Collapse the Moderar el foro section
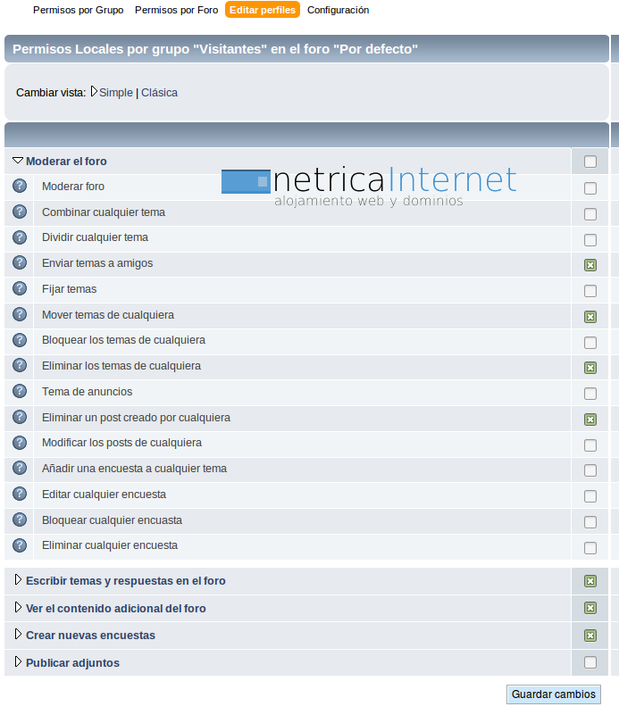The image size is (619, 715). click(18, 162)
